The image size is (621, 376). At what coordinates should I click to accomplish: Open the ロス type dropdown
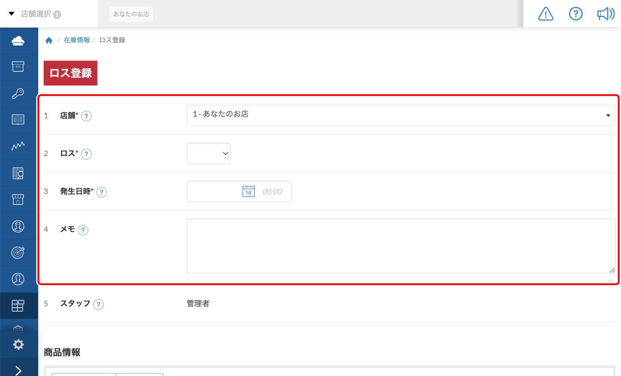point(209,153)
